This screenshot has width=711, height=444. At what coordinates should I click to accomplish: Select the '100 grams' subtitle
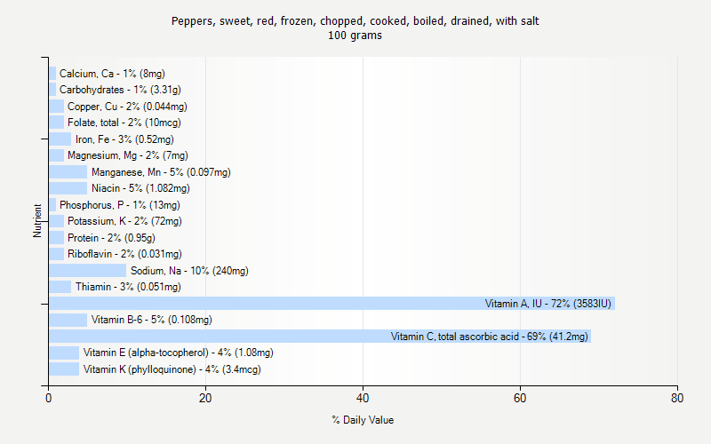(x=355, y=36)
